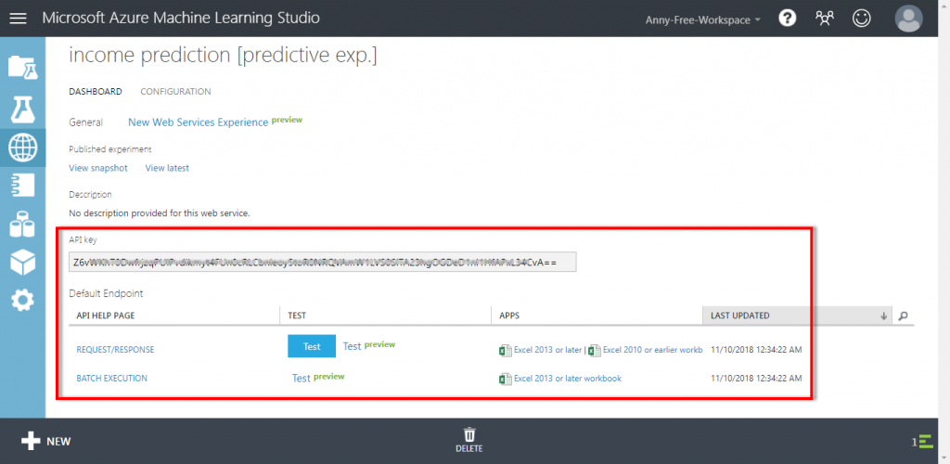Click the feedback smiley icon
The width and height of the screenshot is (950, 464).
point(861,19)
